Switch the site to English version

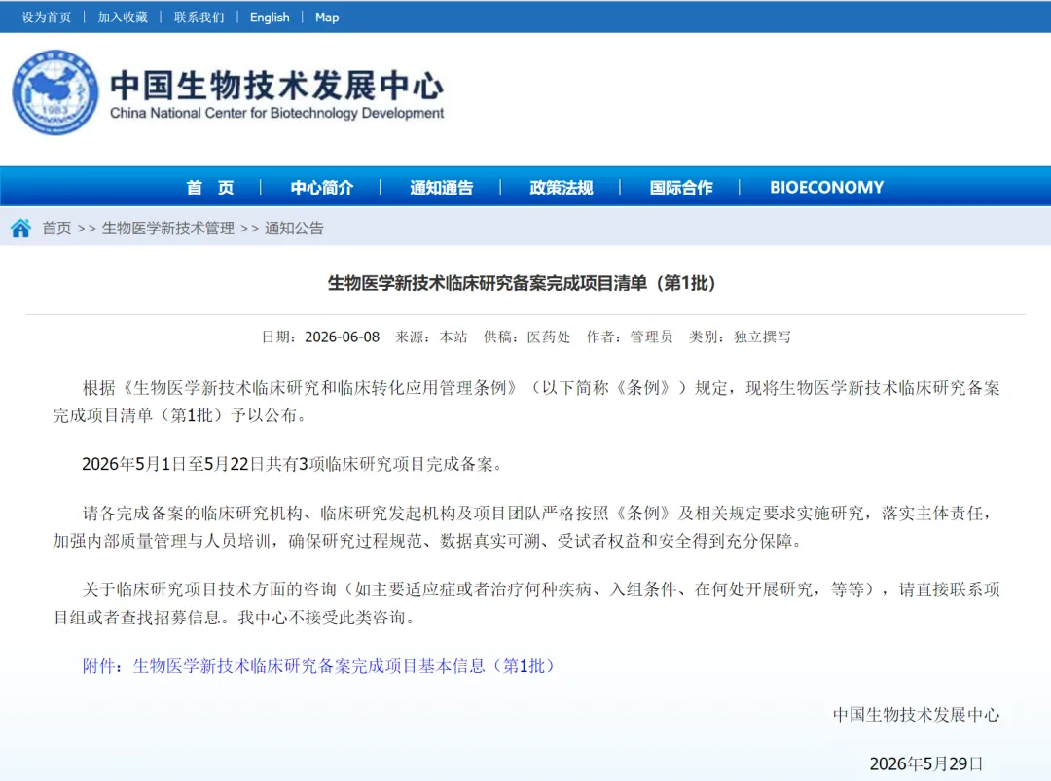[x=270, y=18]
